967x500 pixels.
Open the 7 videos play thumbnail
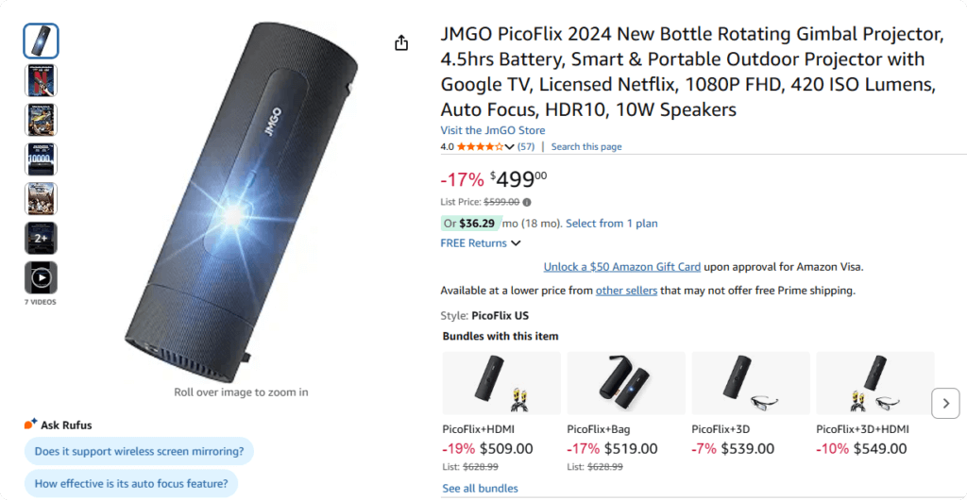[41, 277]
